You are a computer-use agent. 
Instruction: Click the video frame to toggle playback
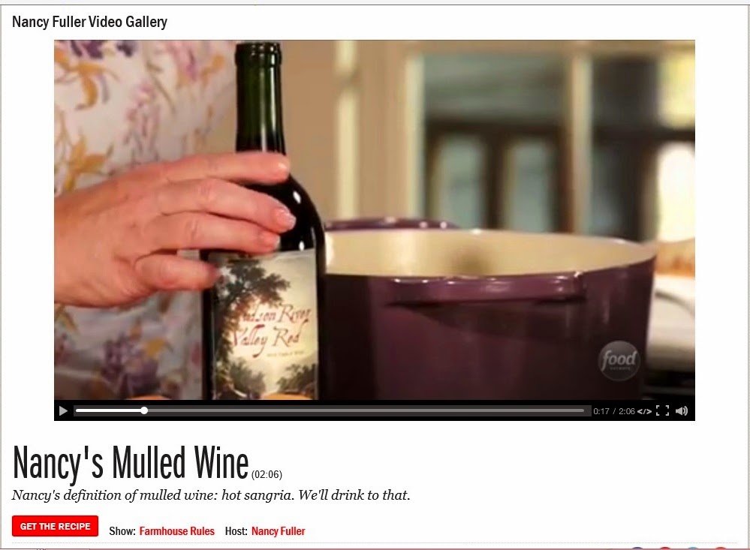375,220
